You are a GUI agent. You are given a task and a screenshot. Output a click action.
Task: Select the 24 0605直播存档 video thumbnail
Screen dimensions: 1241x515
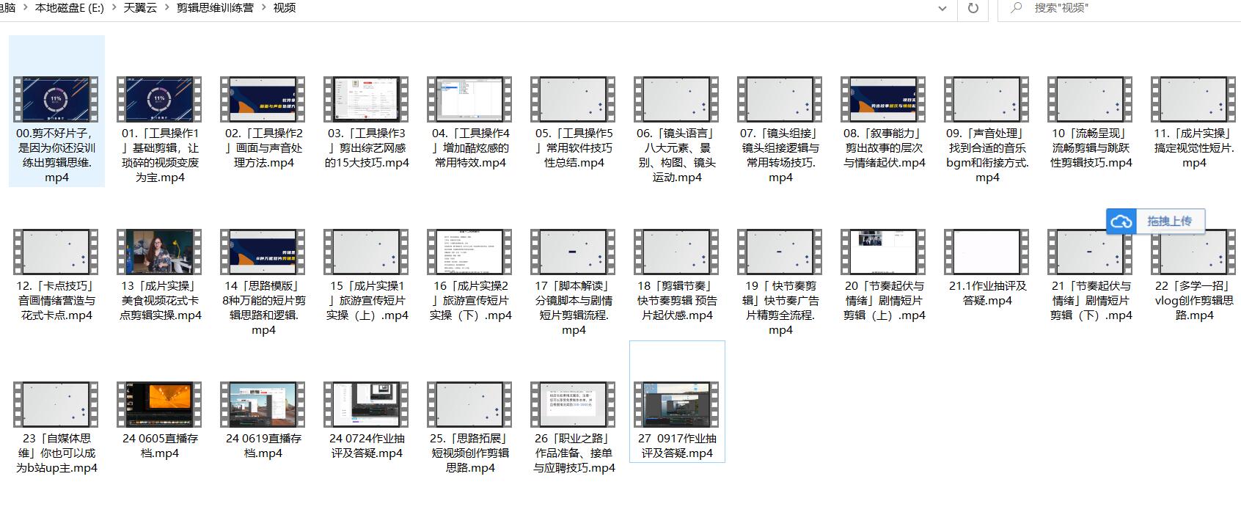click(159, 404)
